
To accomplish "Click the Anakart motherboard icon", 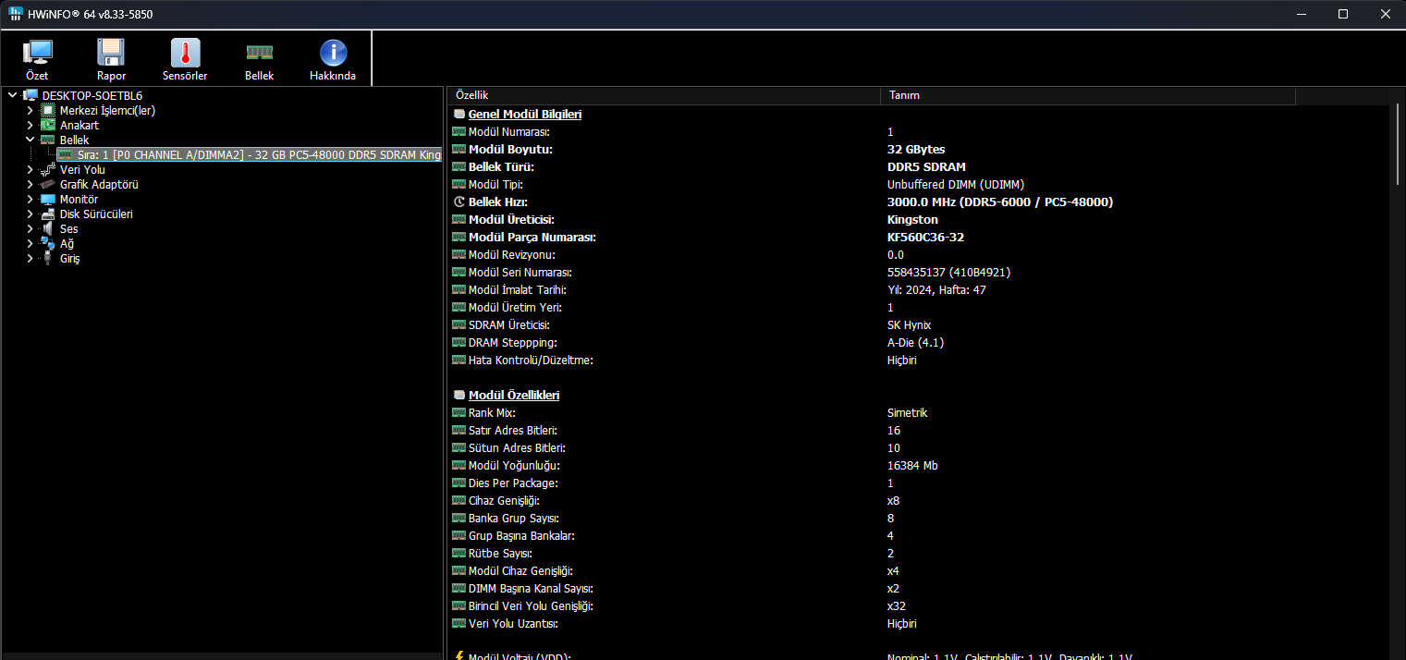I will [48, 125].
